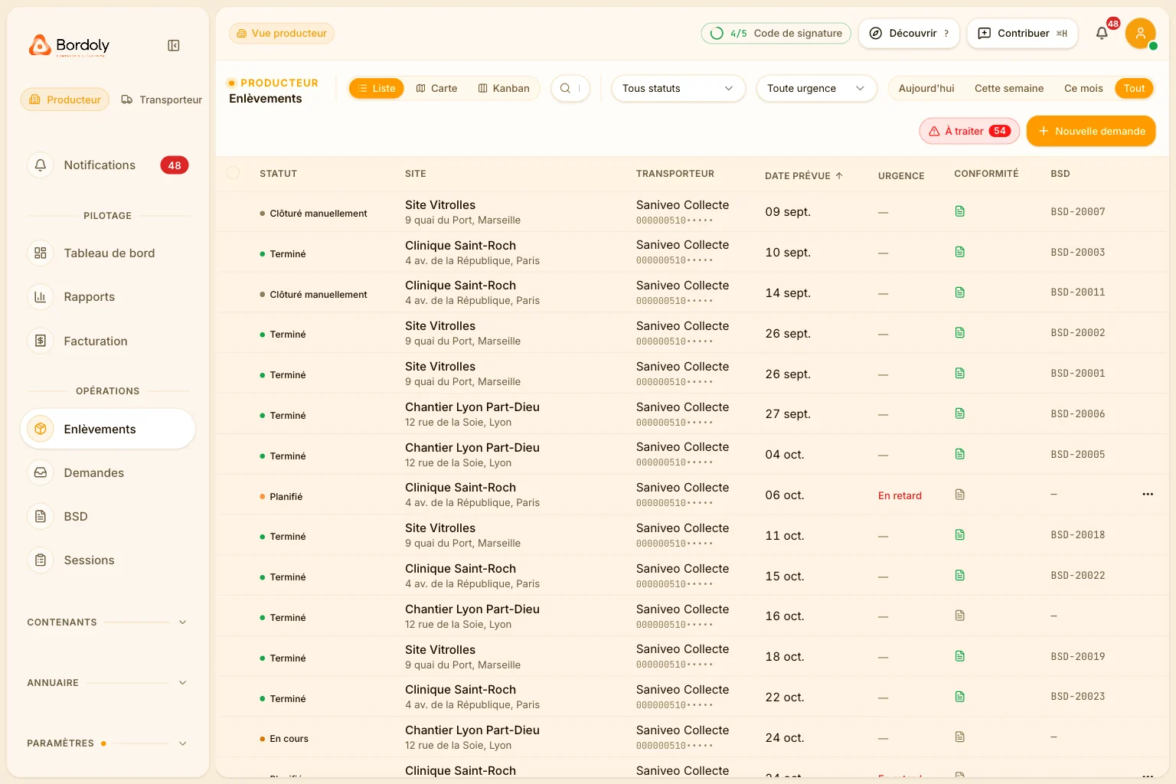Click the Vue producteur badge

282,33
